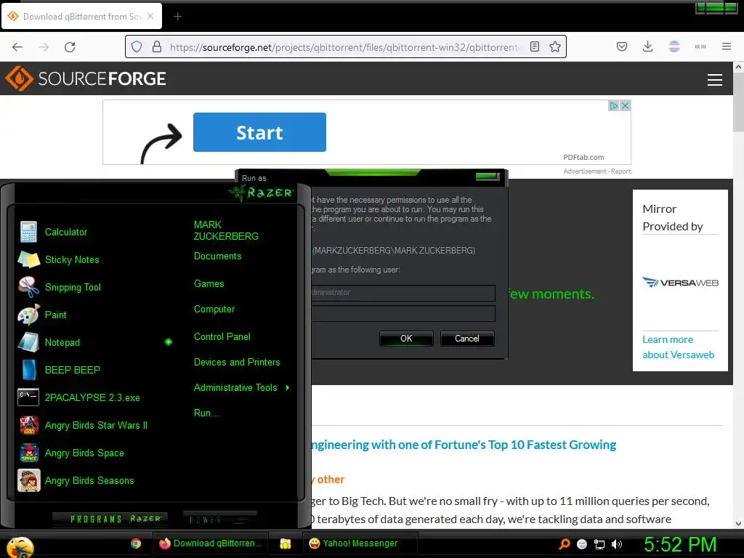744x558 pixels.
Task: Open Chrome from the taskbar
Action: [x=136, y=543]
